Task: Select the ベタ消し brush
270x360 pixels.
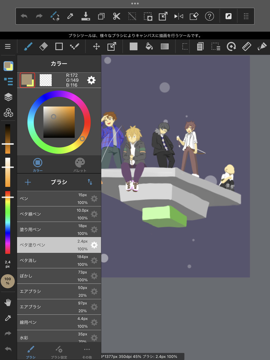Action: click(x=59, y=260)
